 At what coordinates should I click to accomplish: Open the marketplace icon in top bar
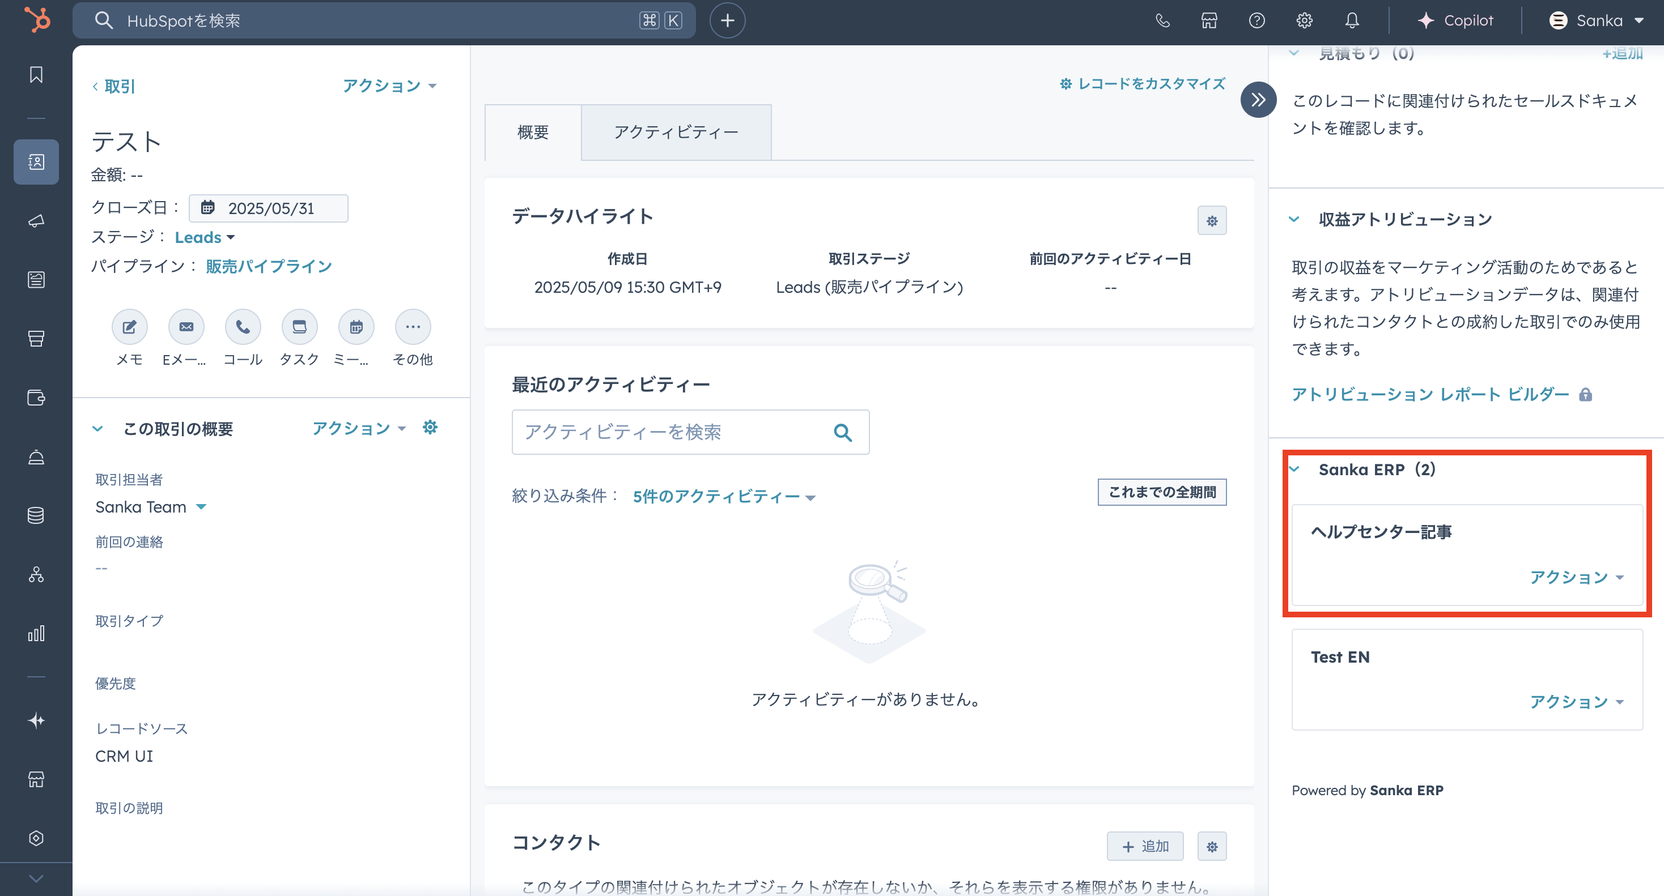[1209, 20]
